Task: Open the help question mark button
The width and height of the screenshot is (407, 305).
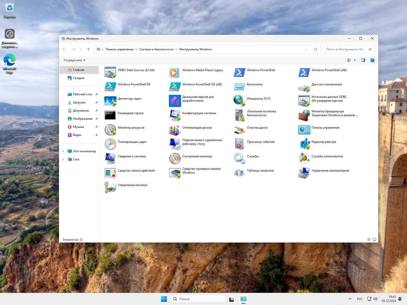Action: (372, 60)
